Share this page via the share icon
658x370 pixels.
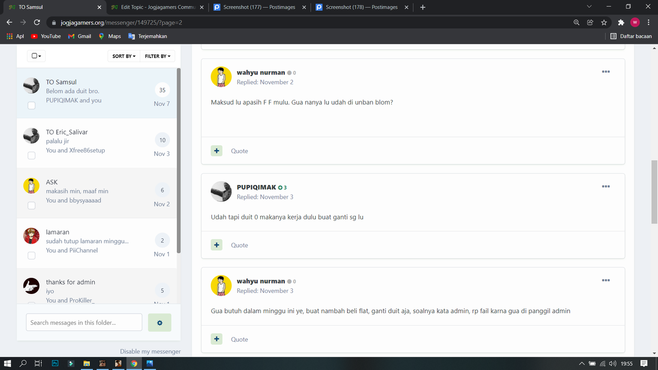(x=590, y=23)
